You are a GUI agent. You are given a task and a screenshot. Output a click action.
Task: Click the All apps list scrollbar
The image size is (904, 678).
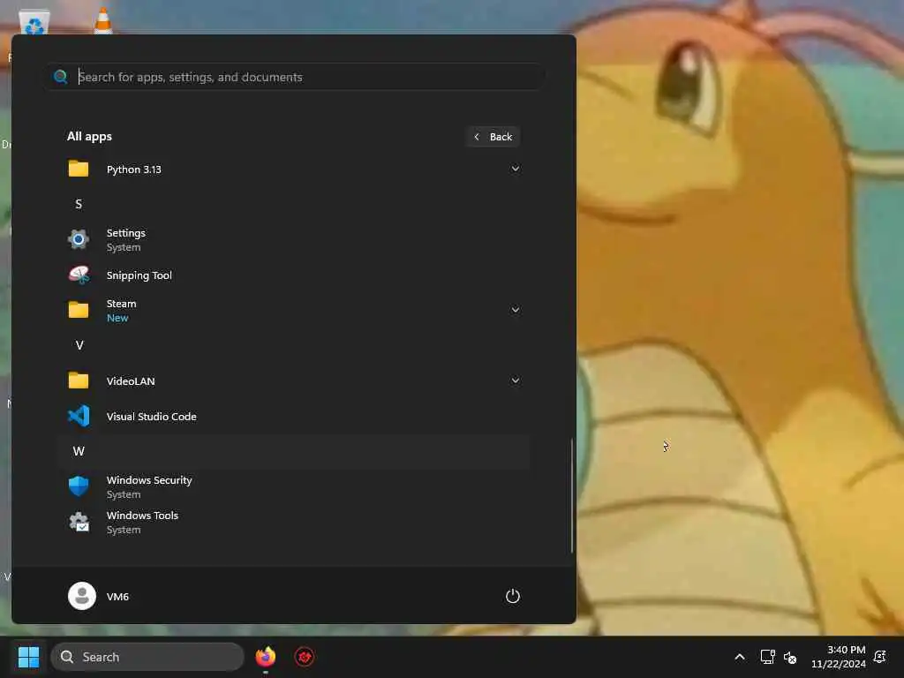[x=572, y=494]
